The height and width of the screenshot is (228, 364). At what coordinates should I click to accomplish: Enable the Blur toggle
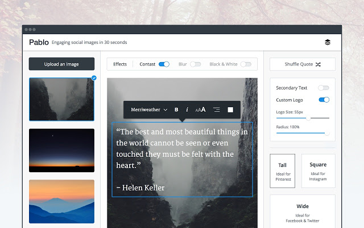(x=196, y=64)
